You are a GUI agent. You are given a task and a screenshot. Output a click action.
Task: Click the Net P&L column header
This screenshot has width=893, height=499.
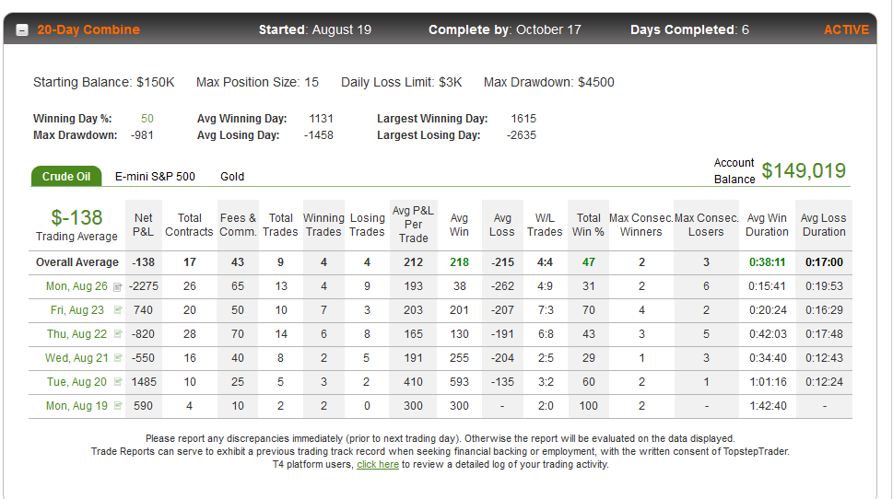click(x=144, y=225)
